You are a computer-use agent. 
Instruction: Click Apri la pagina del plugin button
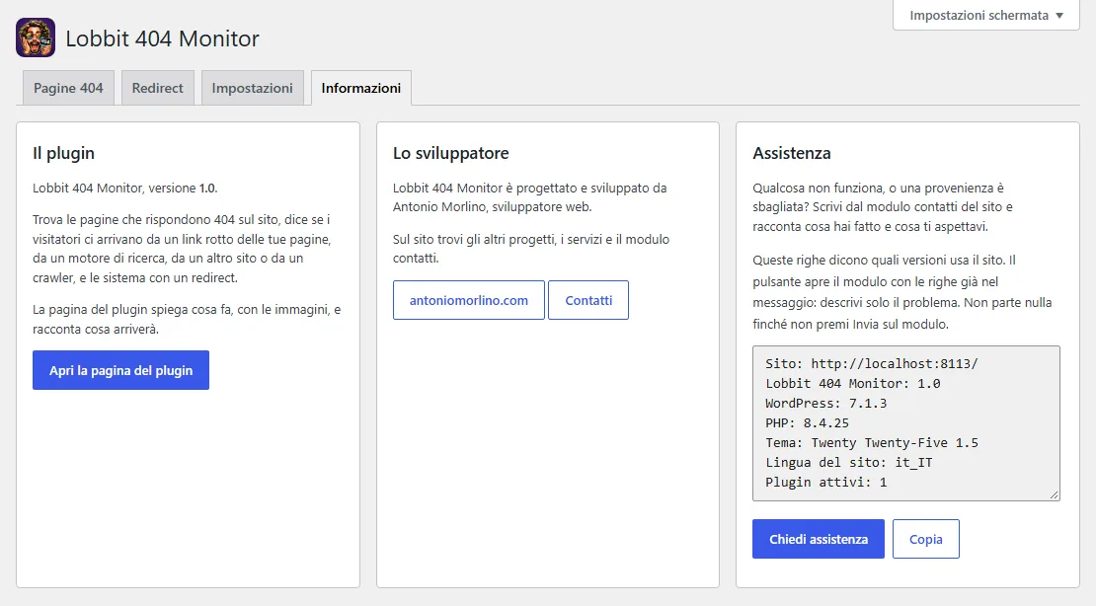tap(120, 370)
